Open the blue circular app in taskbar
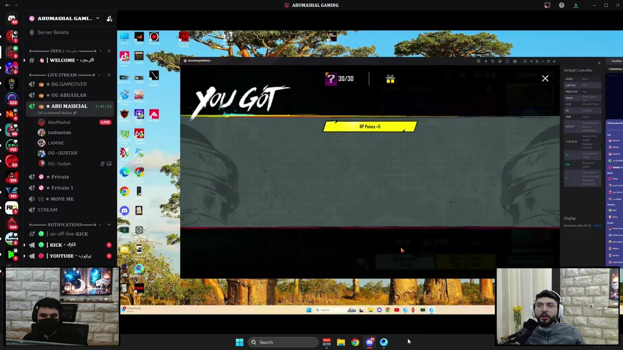Screen dimensions: 623x350 (384, 342)
